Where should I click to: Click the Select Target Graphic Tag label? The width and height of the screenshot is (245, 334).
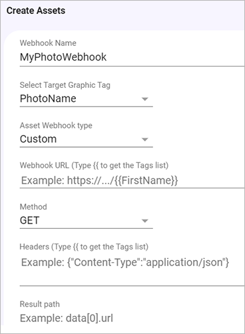65,85
